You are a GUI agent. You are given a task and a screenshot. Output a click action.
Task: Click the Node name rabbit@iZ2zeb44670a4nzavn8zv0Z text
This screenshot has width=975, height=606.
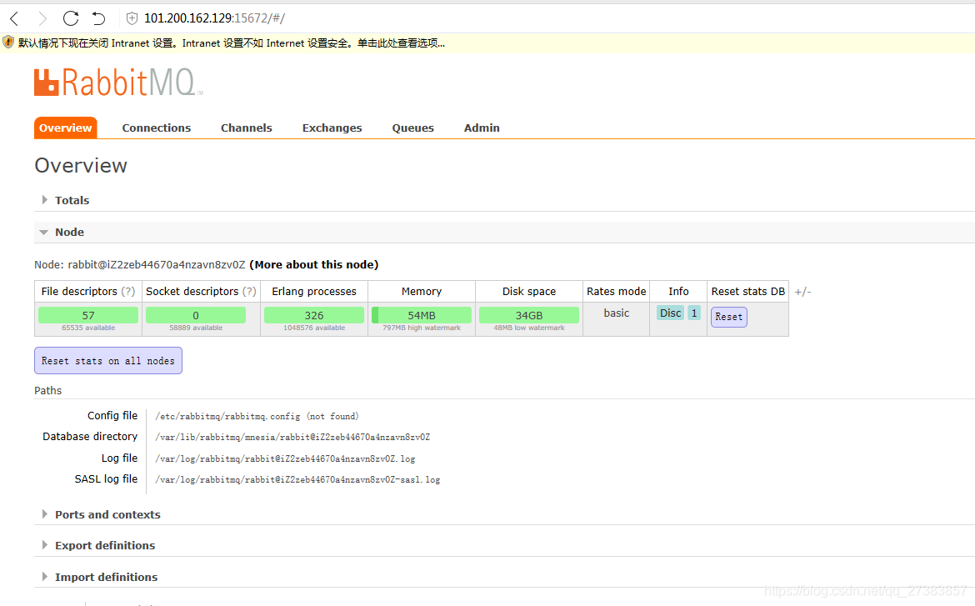[157, 264]
